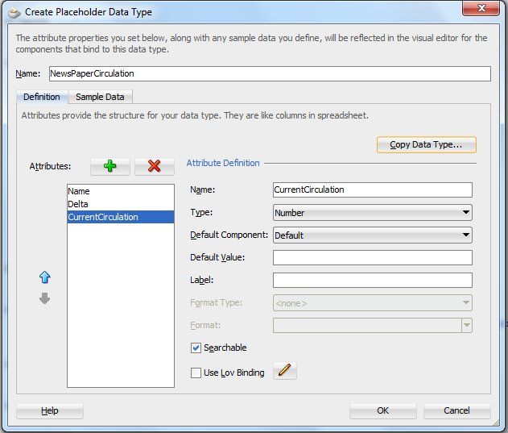Click the gray move down arrow

(45, 298)
